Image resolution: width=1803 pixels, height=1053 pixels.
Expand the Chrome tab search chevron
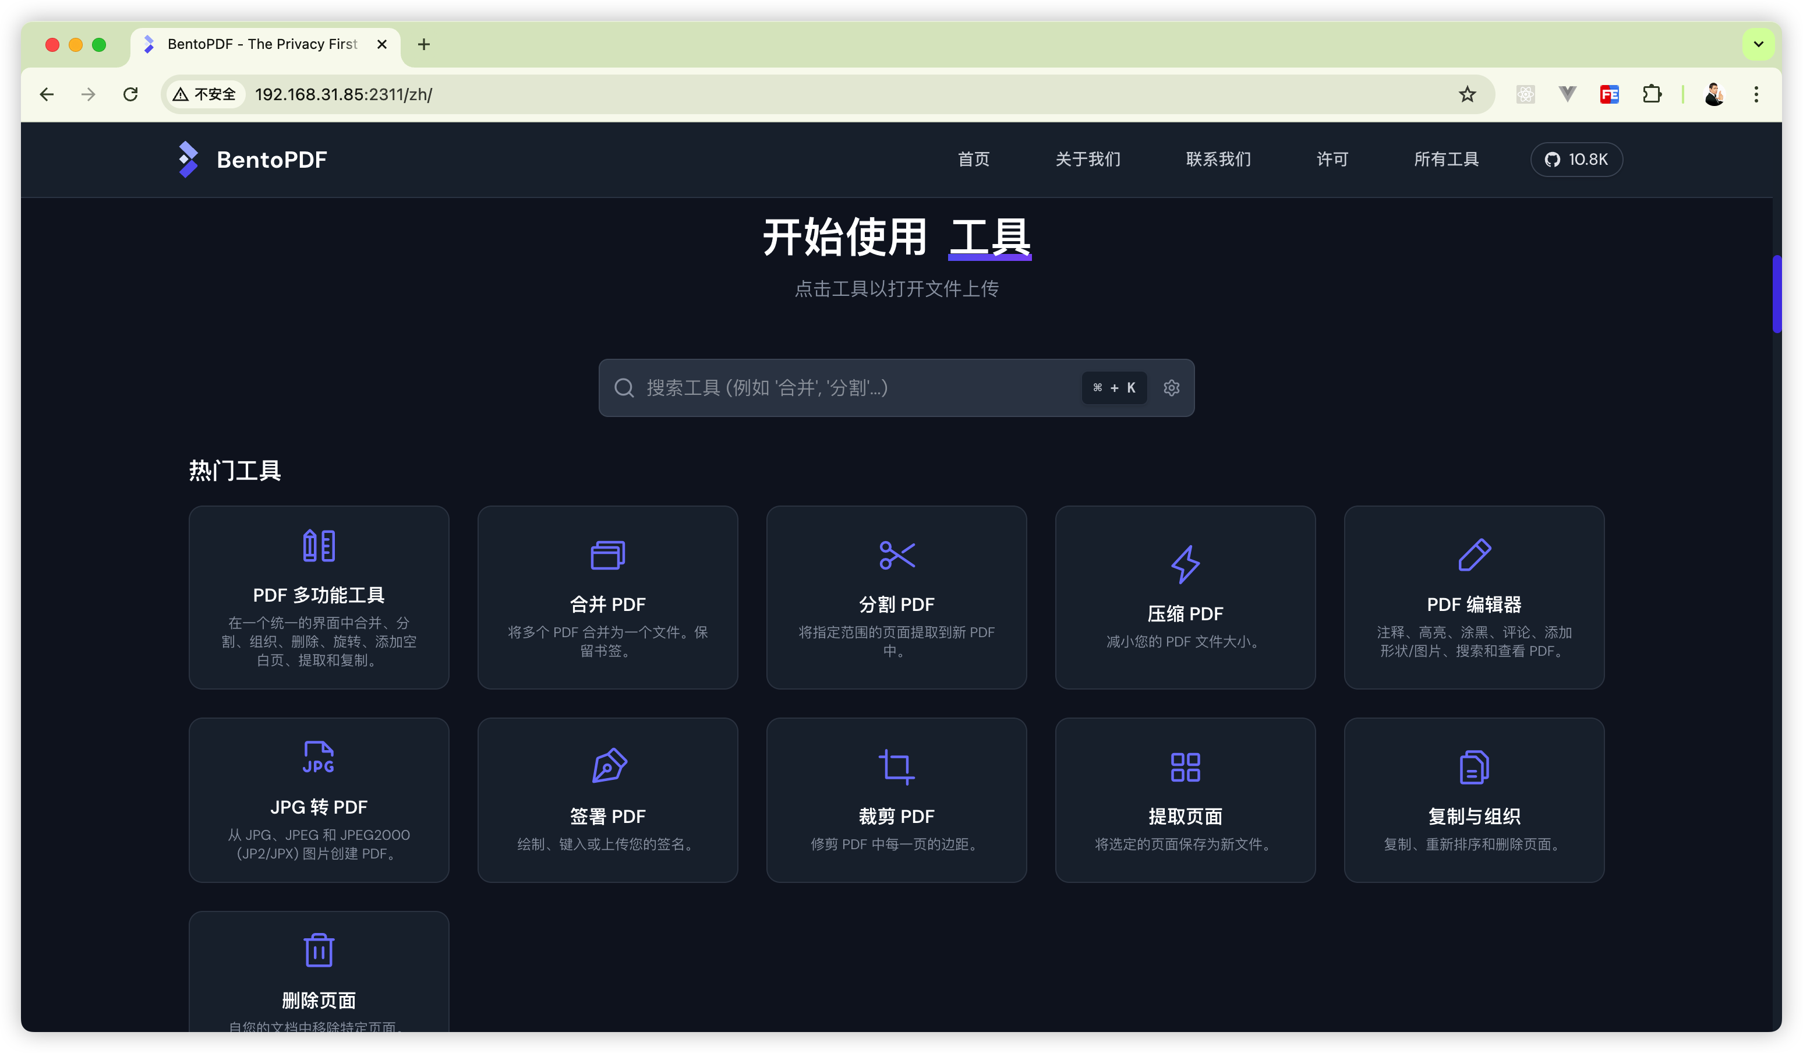click(1758, 44)
